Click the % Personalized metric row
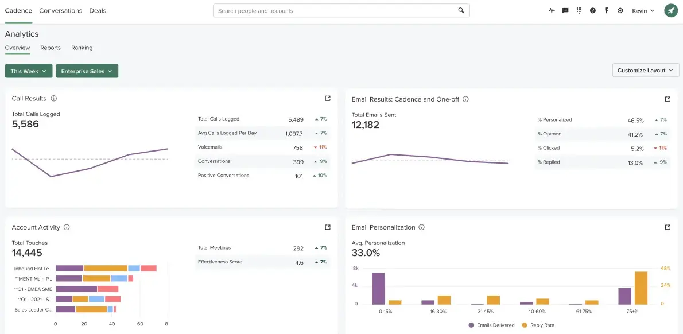 click(603, 120)
